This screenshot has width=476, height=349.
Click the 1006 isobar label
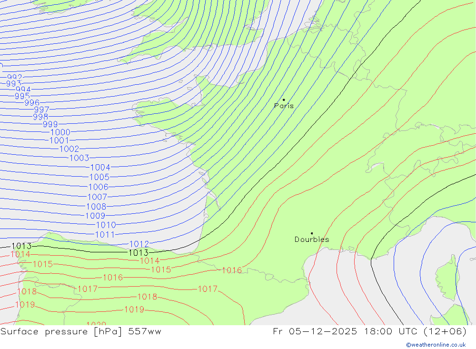coord(99,187)
